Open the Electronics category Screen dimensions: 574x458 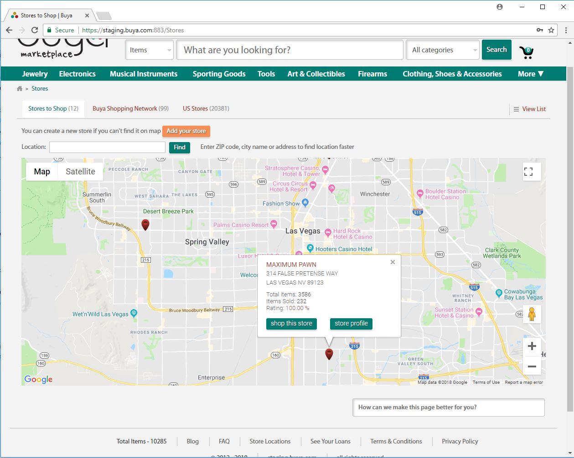tap(78, 74)
